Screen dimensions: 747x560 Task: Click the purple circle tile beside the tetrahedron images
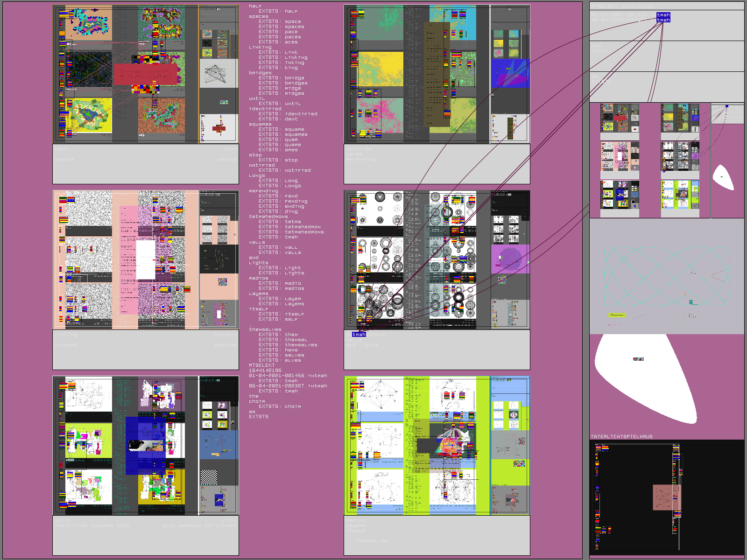(x=510, y=259)
